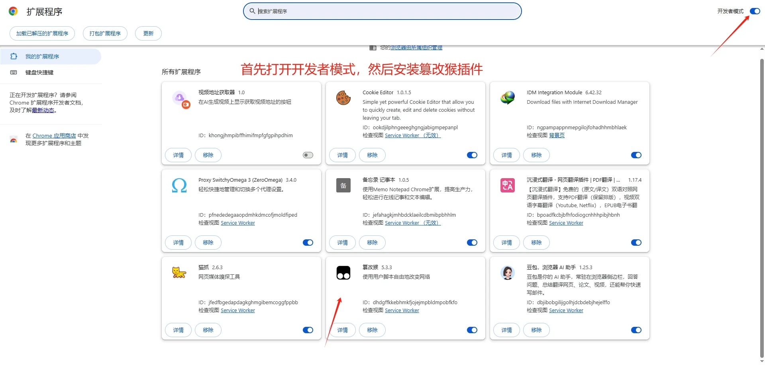Focus the 搜索扩展程序 search field
The image size is (765, 365).
click(382, 11)
